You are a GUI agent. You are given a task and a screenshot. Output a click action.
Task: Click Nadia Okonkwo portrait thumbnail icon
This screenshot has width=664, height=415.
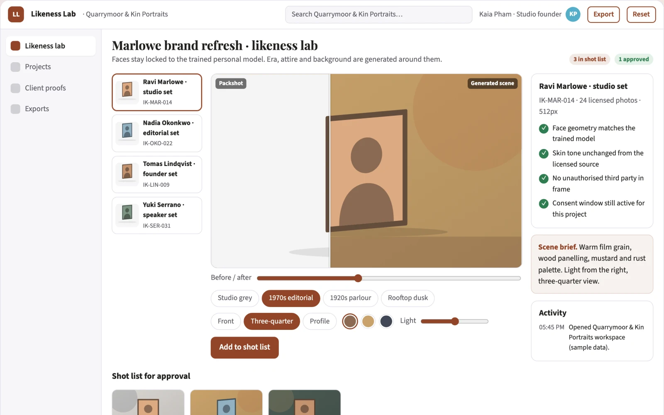point(127,133)
